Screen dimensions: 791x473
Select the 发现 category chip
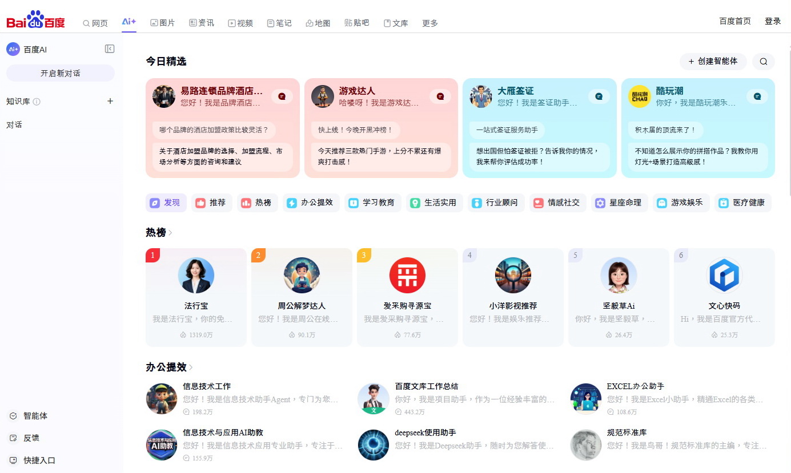[166, 203]
